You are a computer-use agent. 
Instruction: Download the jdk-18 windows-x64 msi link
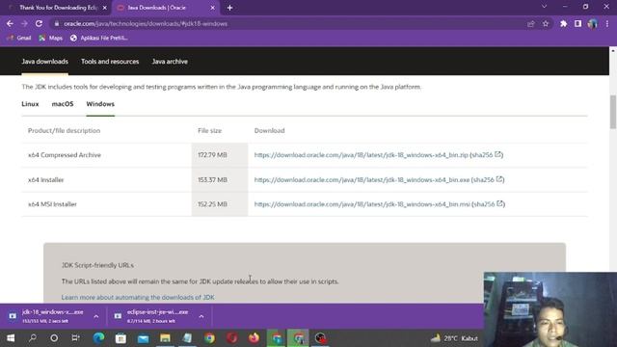[x=362, y=204]
